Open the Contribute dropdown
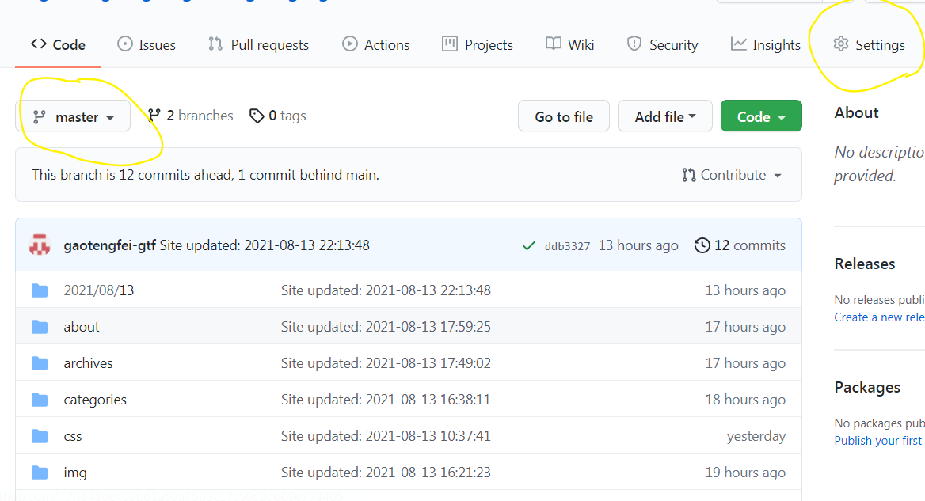Image resolution: width=925 pixels, height=501 pixels. click(x=732, y=175)
